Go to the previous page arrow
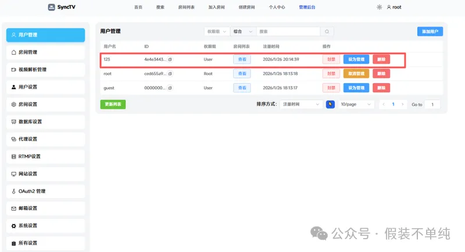465x252 pixels. click(384, 105)
